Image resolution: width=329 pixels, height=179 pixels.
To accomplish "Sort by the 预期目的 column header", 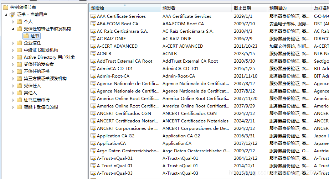I will click(x=289, y=8).
